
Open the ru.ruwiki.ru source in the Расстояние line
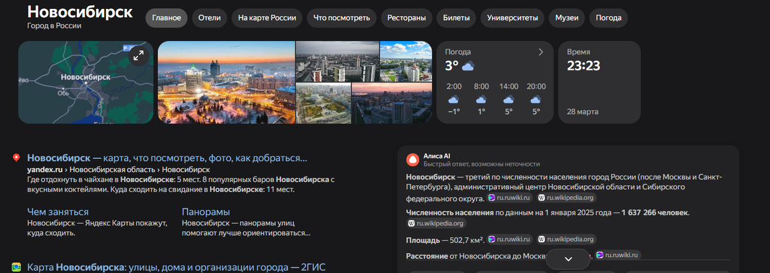[x=619, y=255]
